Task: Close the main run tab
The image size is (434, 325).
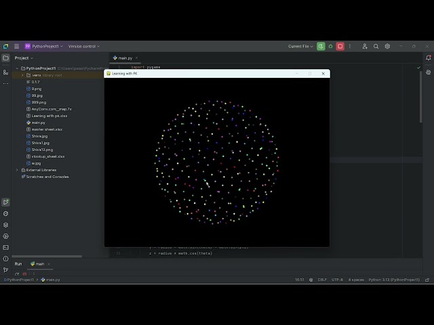Action: (49, 264)
